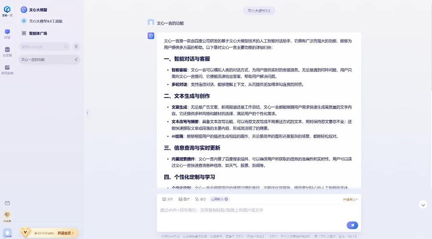
Task: Collapse the left sidebar with the chevron
Action: (x=87, y=113)
